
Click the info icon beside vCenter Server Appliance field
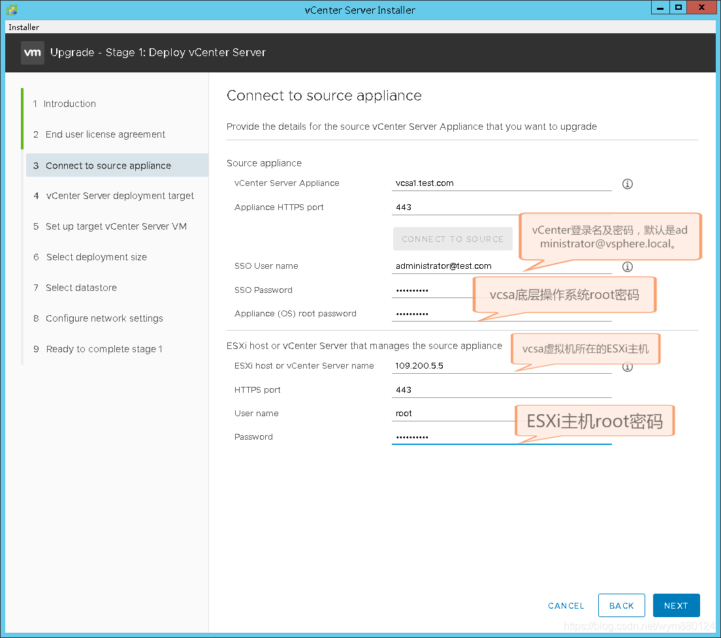[628, 184]
